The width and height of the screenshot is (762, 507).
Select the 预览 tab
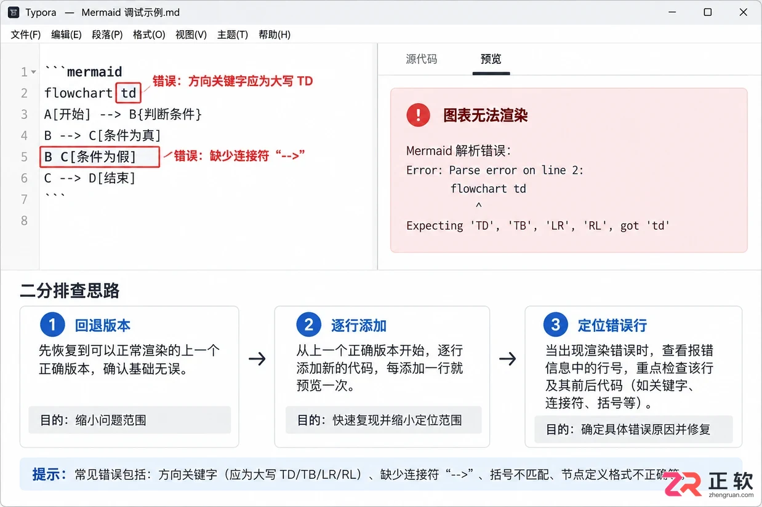pyautogui.click(x=491, y=59)
